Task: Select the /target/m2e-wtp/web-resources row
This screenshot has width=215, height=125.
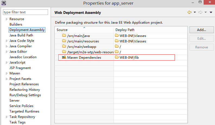Action: [x=87, y=52]
